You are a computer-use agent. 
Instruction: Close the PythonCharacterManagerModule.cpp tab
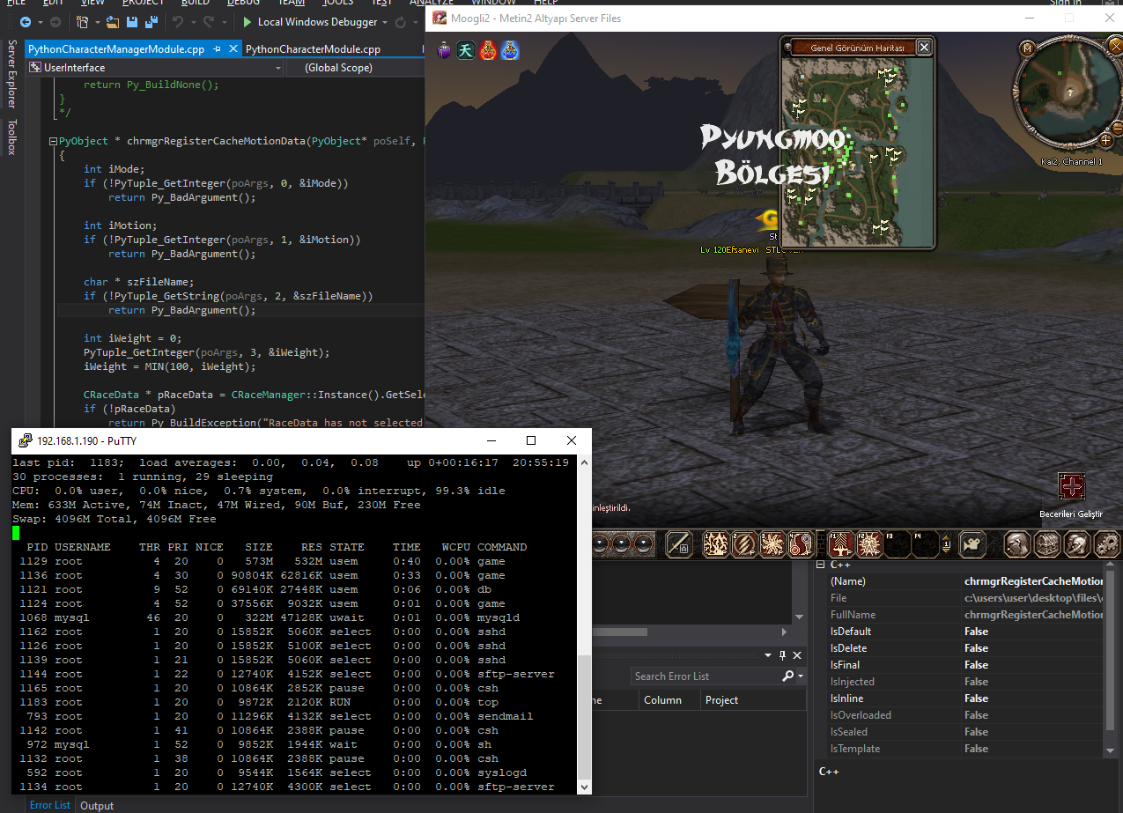click(233, 49)
